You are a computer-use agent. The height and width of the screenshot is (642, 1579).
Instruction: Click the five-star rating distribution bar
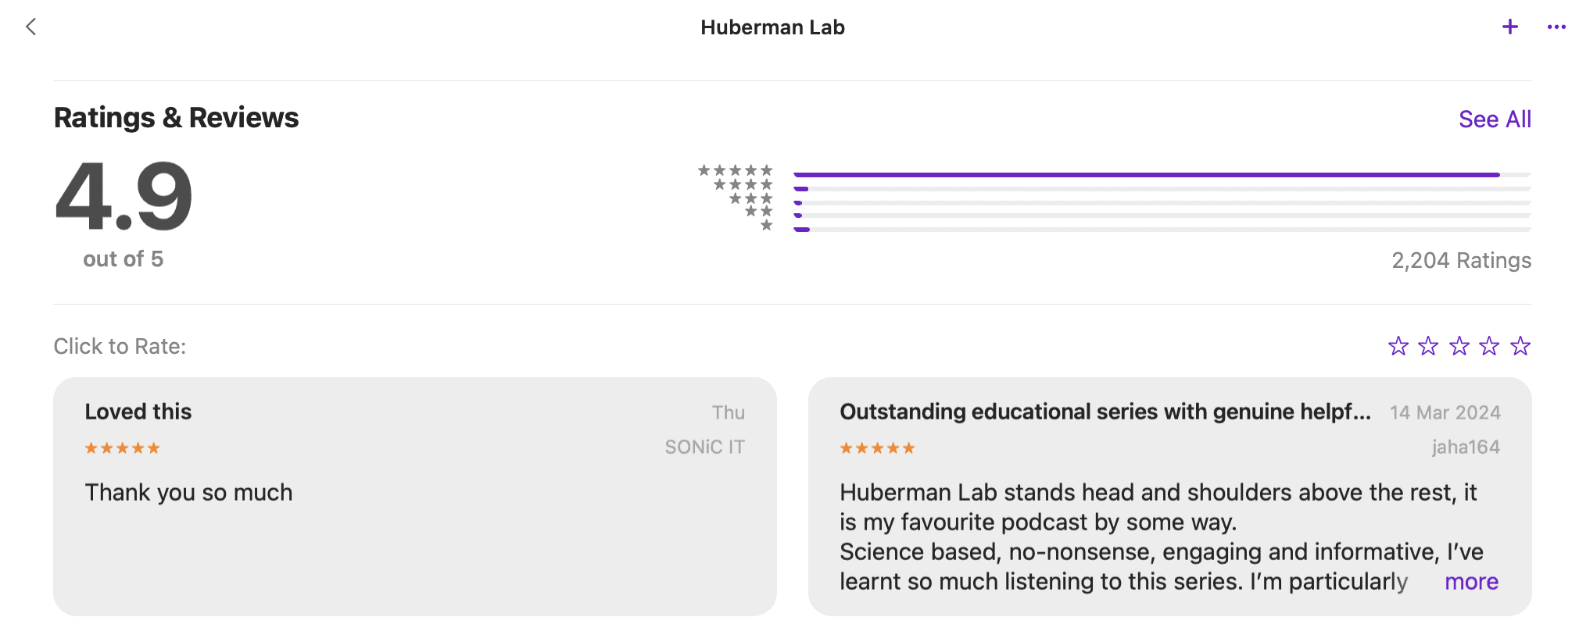pyautogui.click(x=1161, y=174)
